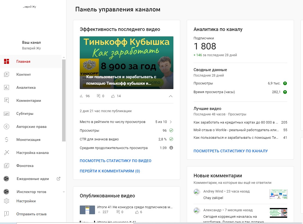The width and height of the screenshot is (303, 224).
Task: Click the Субтитры icon in sidebar
Action: click(x=7, y=114)
